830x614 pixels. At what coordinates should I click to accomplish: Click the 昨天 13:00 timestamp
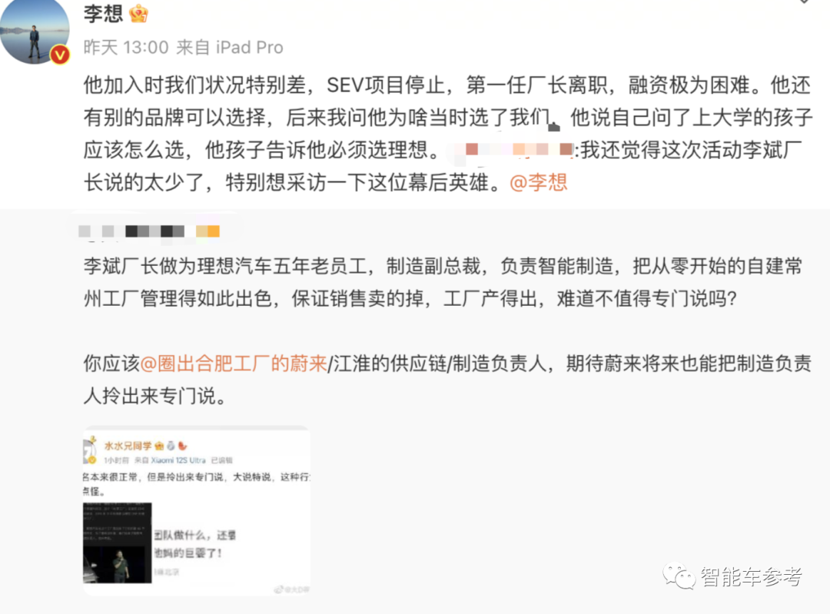coord(126,48)
